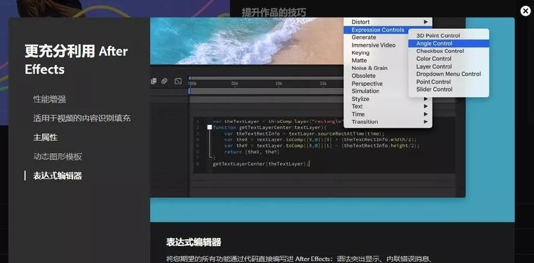Click the Motion Blur timeline icon

coord(165,82)
